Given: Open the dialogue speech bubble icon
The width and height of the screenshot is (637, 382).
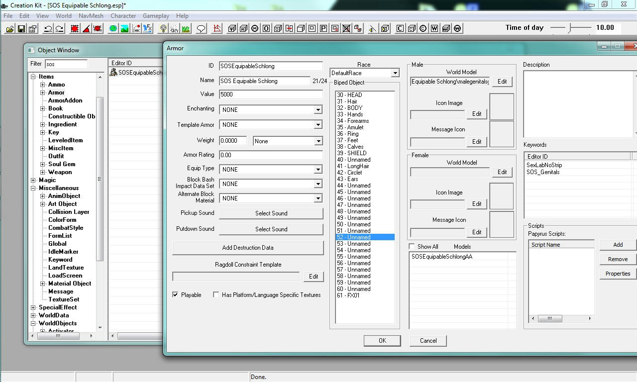Looking at the screenshot, I should 201,28.
